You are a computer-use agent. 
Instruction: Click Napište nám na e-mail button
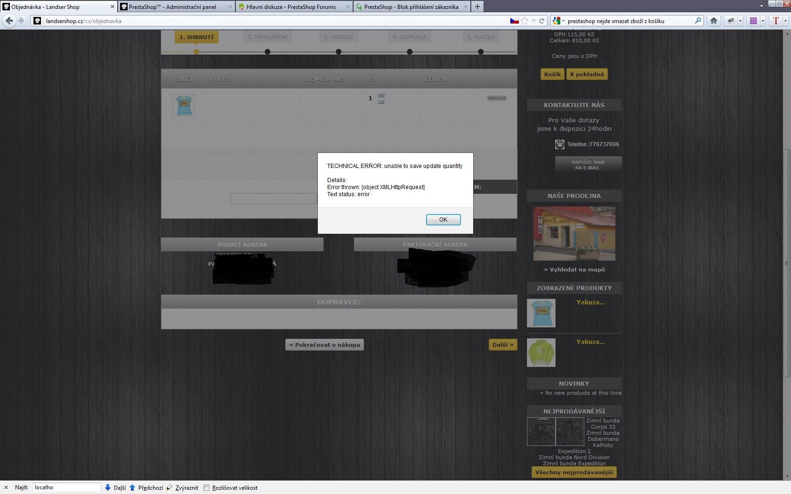[x=588, y=165]
